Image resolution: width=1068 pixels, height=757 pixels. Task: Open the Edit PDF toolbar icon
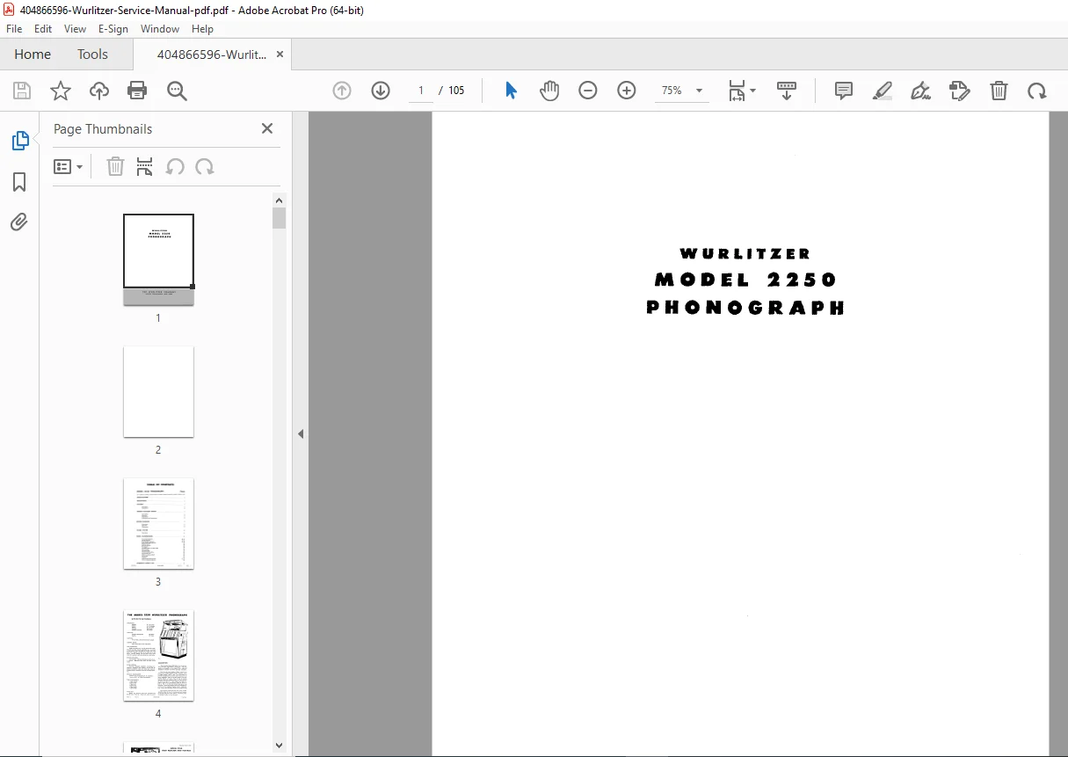tap(960, 91)
